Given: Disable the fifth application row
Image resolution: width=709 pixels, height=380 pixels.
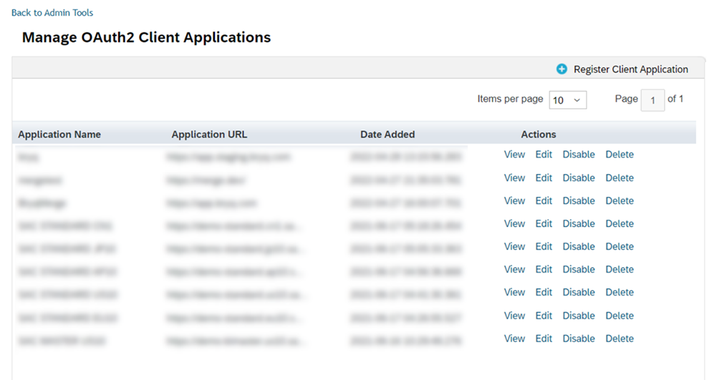Looking at the screenshot, I should [x=579, y=246].
